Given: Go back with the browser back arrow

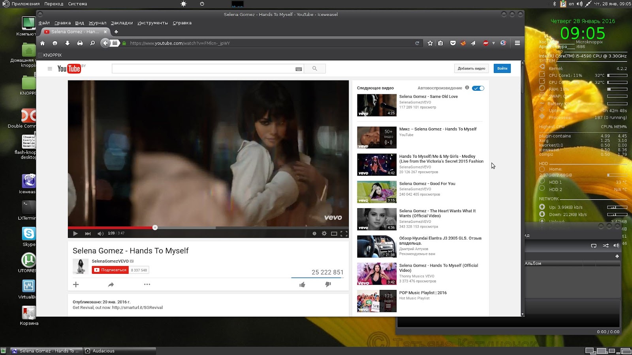Looking at the screenshot, I should coord(105,43).
